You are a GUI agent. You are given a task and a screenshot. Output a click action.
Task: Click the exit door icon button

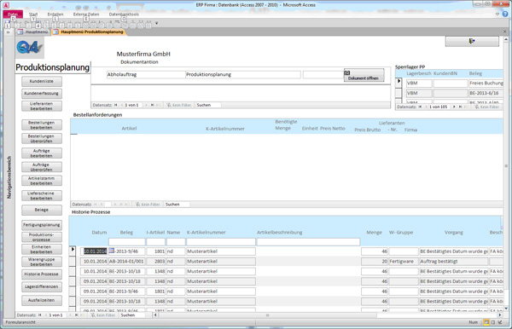point(472,41)
